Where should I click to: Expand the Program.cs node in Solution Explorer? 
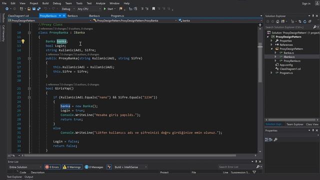[271, 73]
